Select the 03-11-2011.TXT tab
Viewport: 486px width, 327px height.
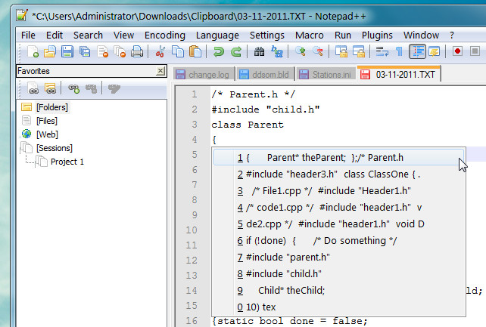coord(399,74)
